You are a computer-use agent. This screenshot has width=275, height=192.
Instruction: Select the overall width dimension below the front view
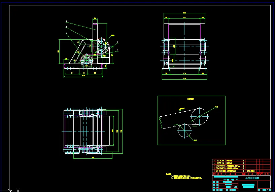pyautogui.click(x=184, y=79)
